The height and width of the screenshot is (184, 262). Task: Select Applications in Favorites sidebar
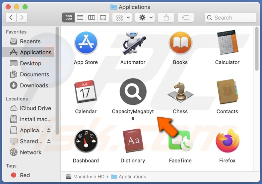pos(29,52)
